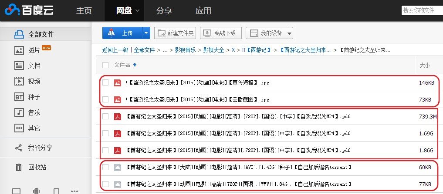Click the 离线下载 button
Screen dimensions: 443x194
click(x=221, y=33)
